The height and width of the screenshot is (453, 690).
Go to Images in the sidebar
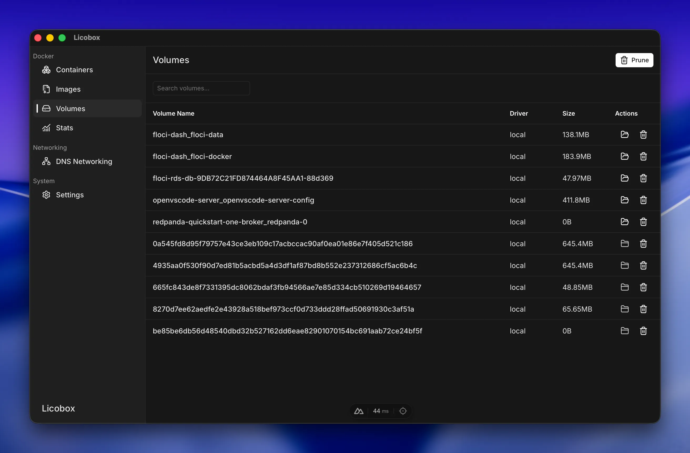[x=87, y=89]
